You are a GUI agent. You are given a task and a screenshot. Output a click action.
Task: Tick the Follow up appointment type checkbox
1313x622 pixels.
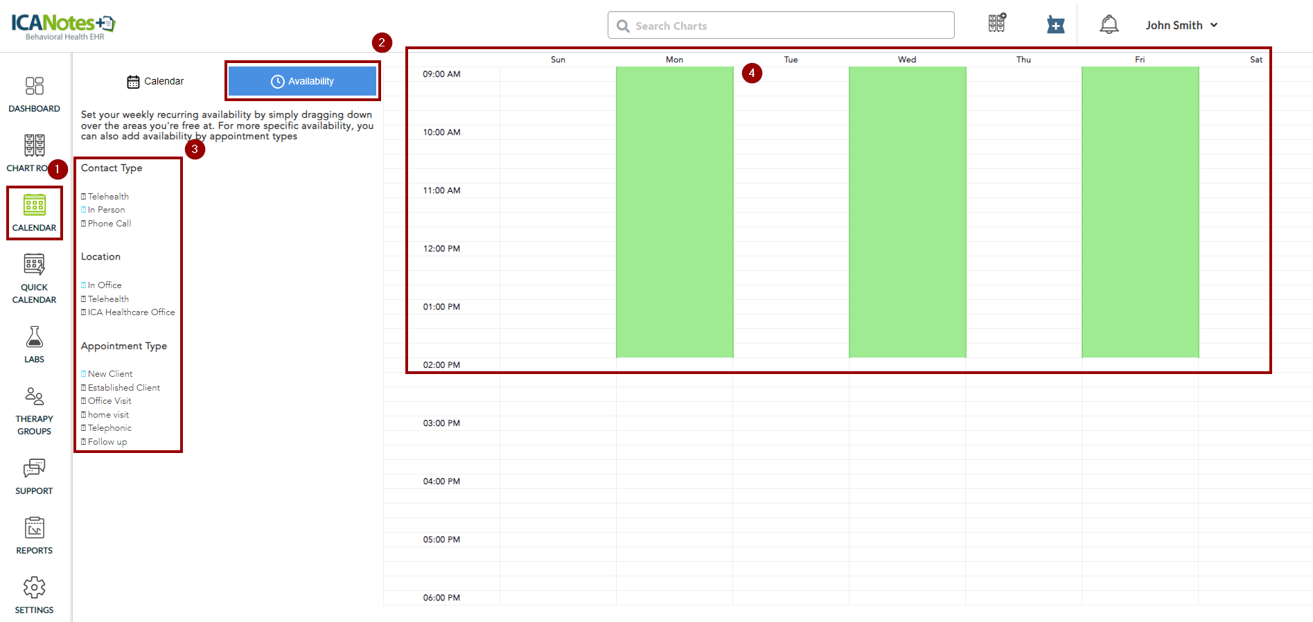(x=84, y=442)
